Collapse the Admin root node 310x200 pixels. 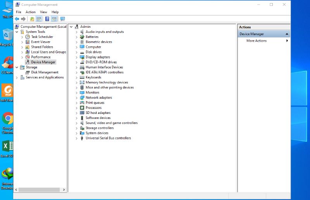click(71, 27)
